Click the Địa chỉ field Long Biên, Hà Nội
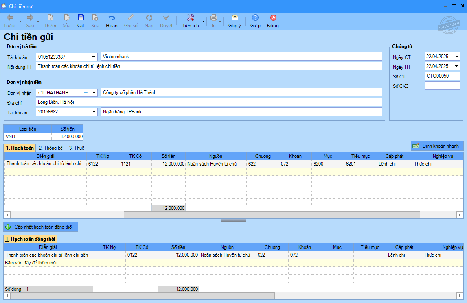 coord(209,102)
